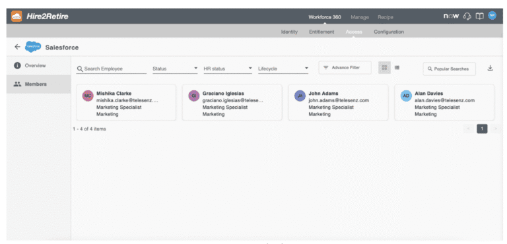Open the documentation book icon

click(480, 16)
